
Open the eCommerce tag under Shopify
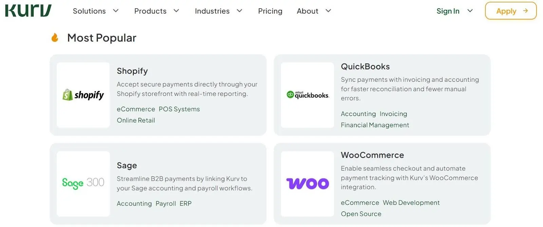[136, 109]
